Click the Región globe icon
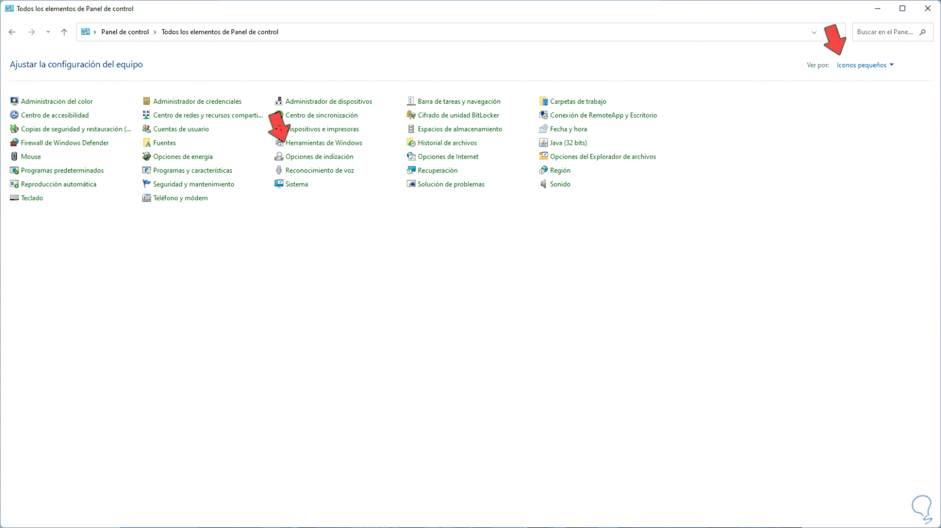Screen dimensions: 941x528 tap(543, 170)
